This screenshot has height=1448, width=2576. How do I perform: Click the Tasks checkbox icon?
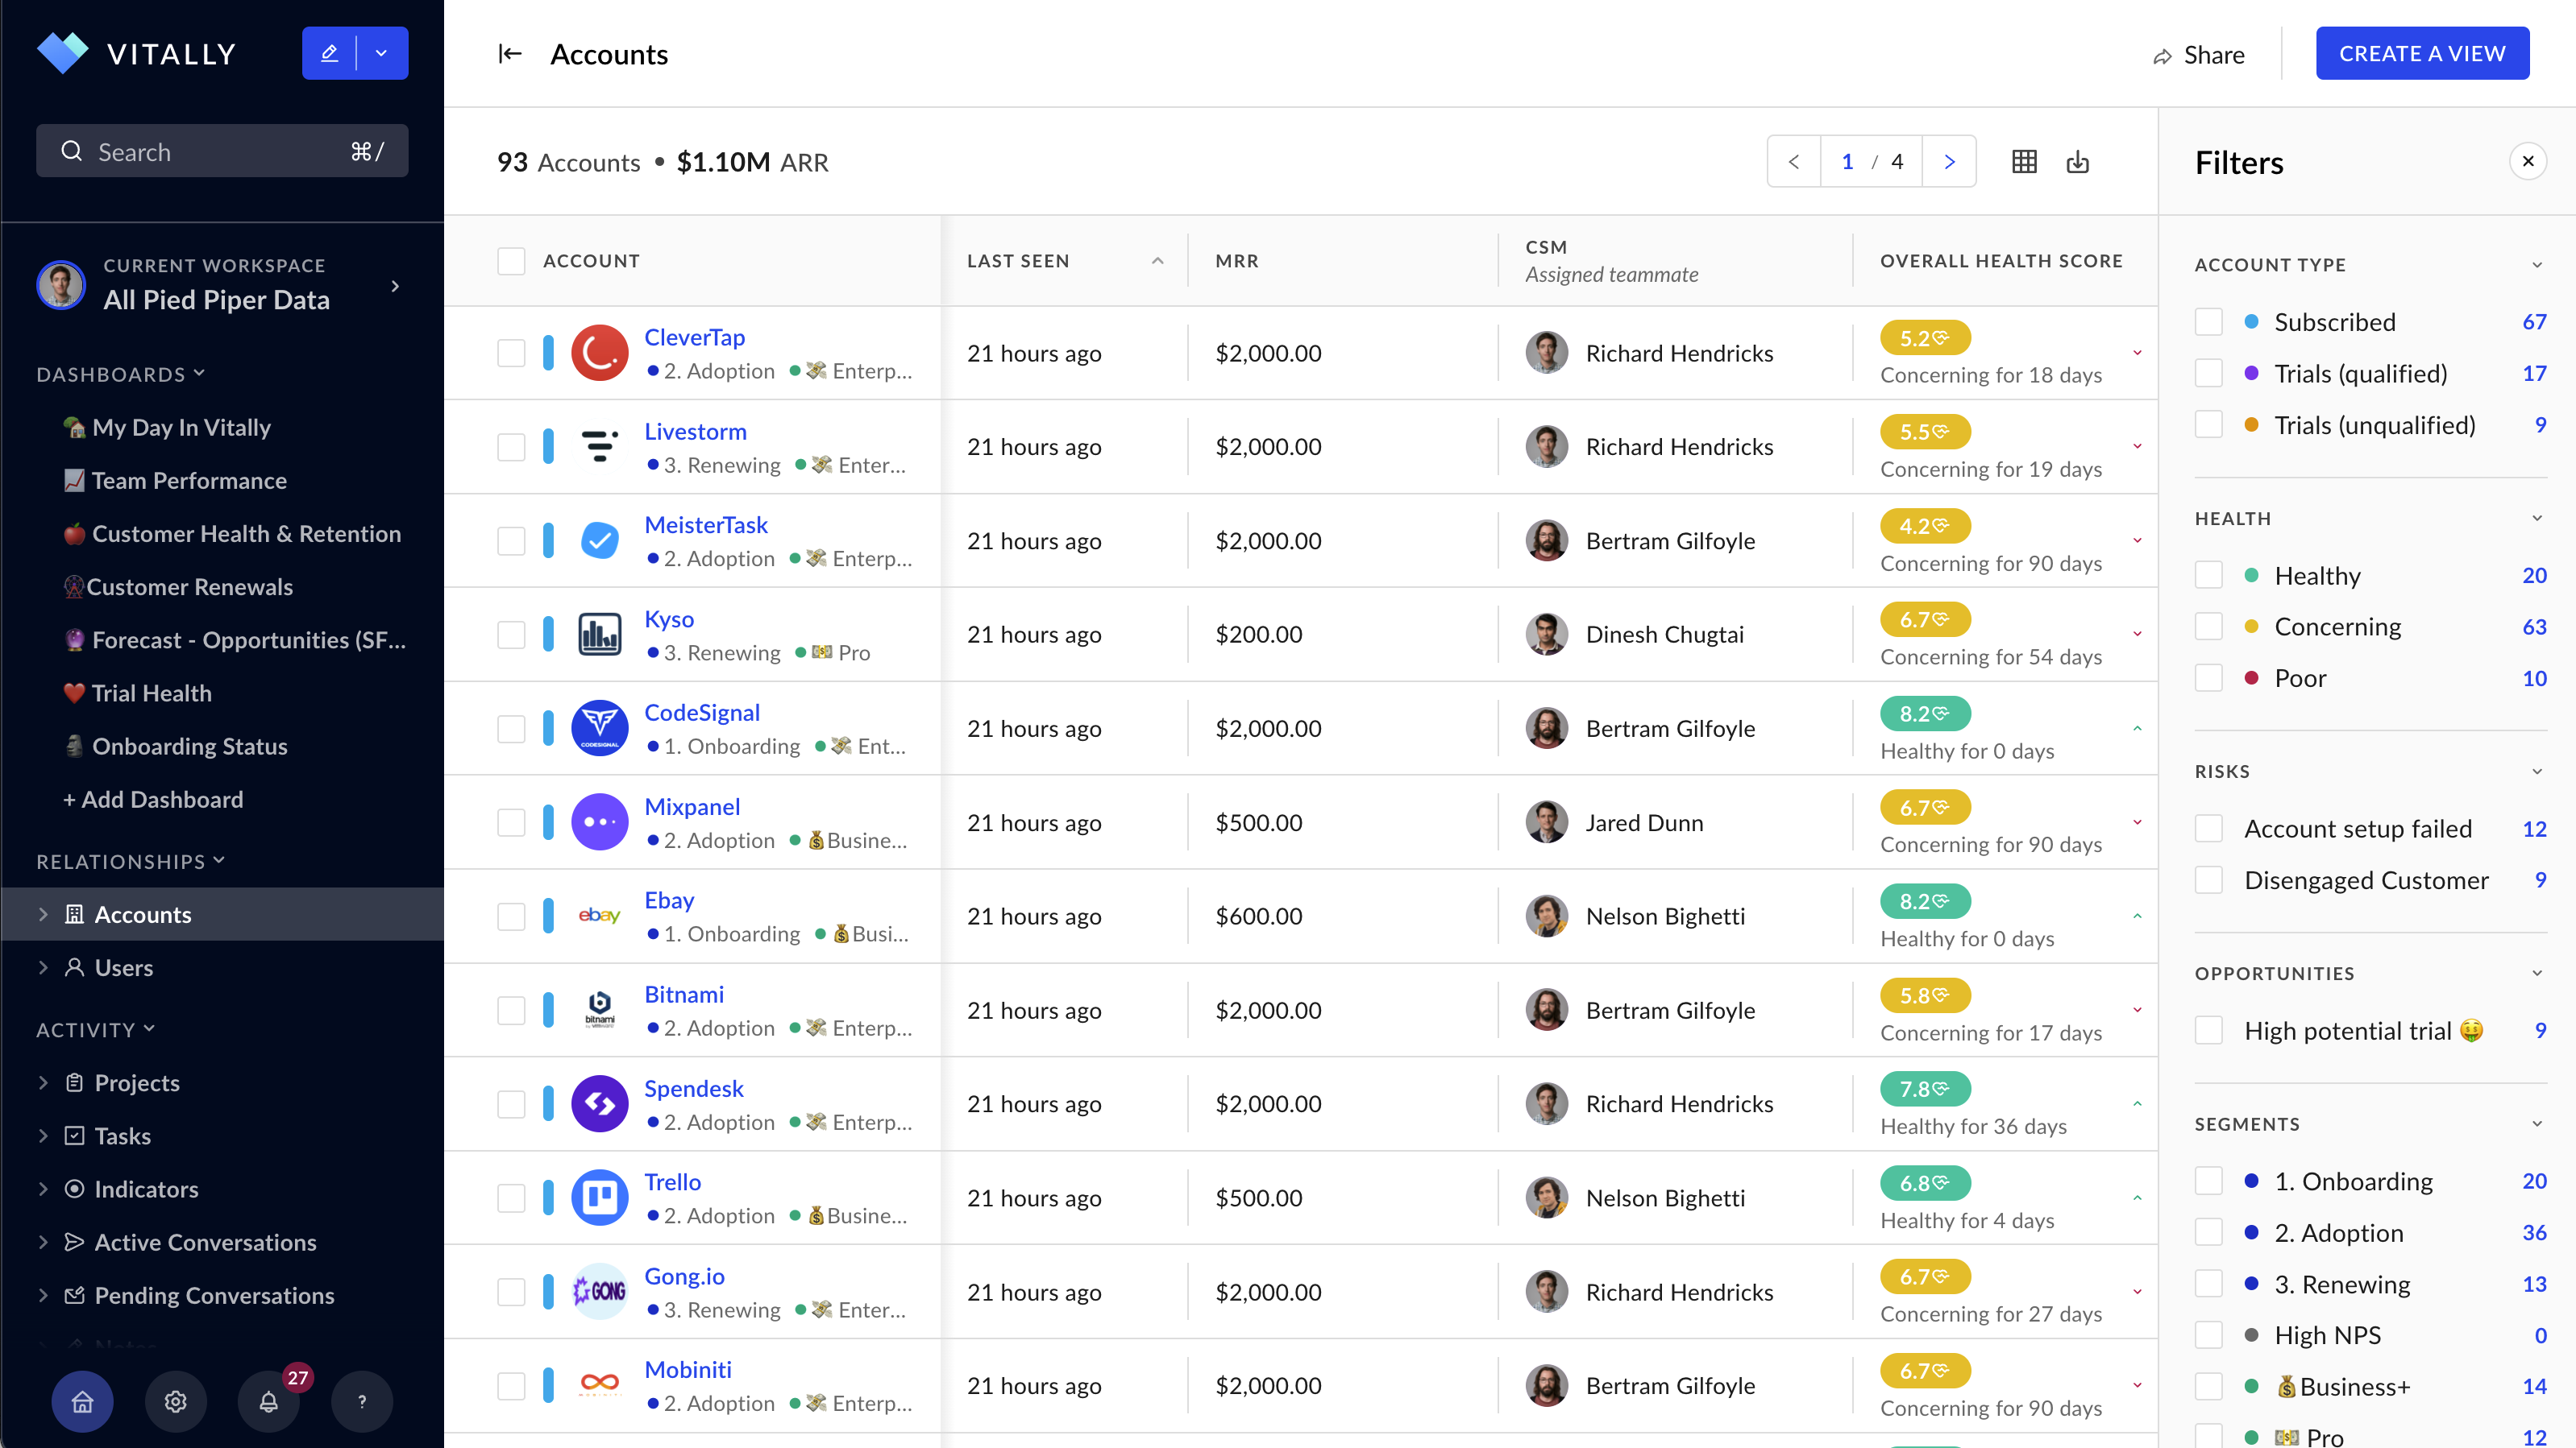point(74,1136)
